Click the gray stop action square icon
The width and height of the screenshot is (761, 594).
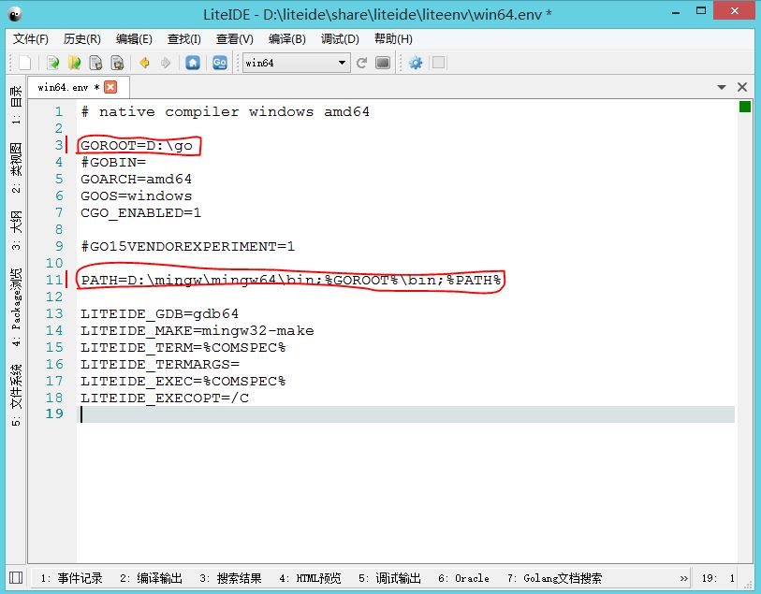point(438,63)
